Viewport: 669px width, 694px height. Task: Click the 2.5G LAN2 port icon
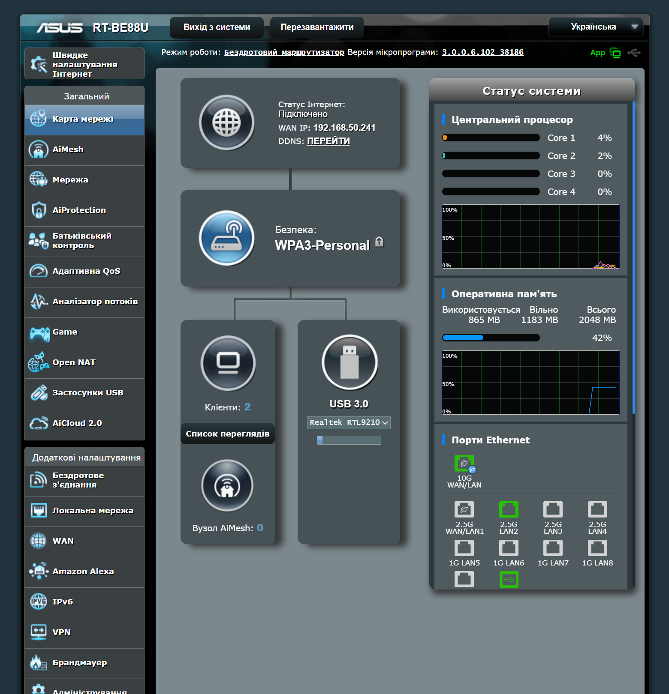509,509
